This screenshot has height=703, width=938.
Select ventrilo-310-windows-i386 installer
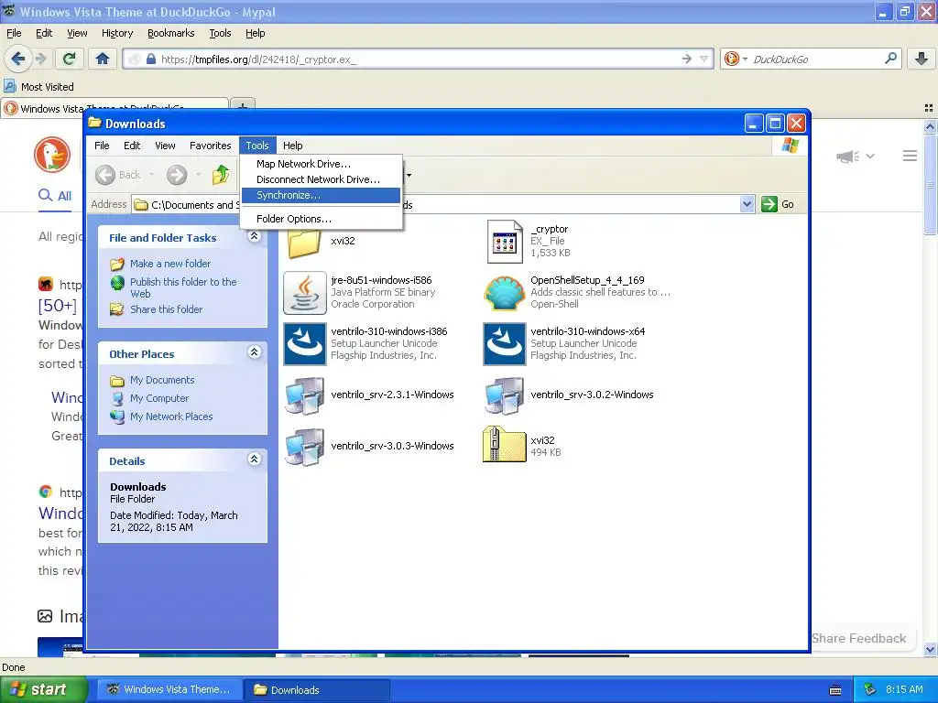305,344
